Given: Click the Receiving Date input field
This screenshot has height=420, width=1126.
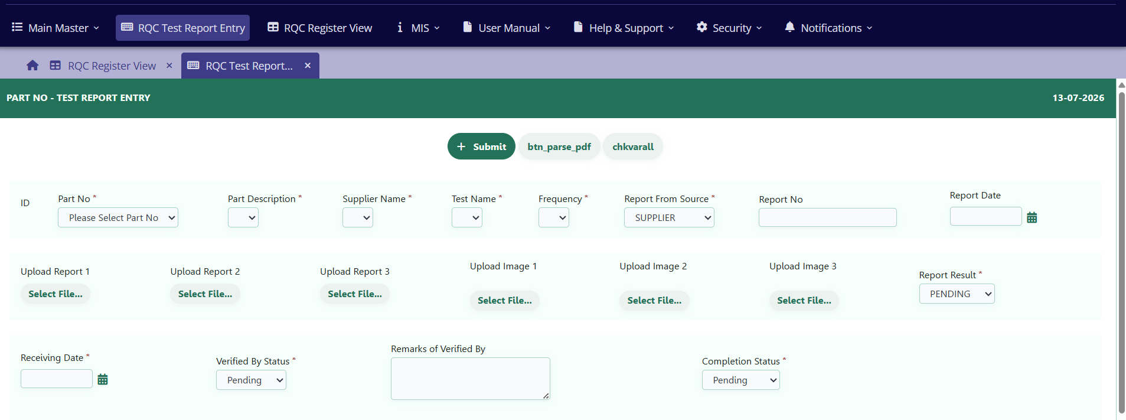Looking at the screenshot, I should pyautogui.click(x=57, y=379).
